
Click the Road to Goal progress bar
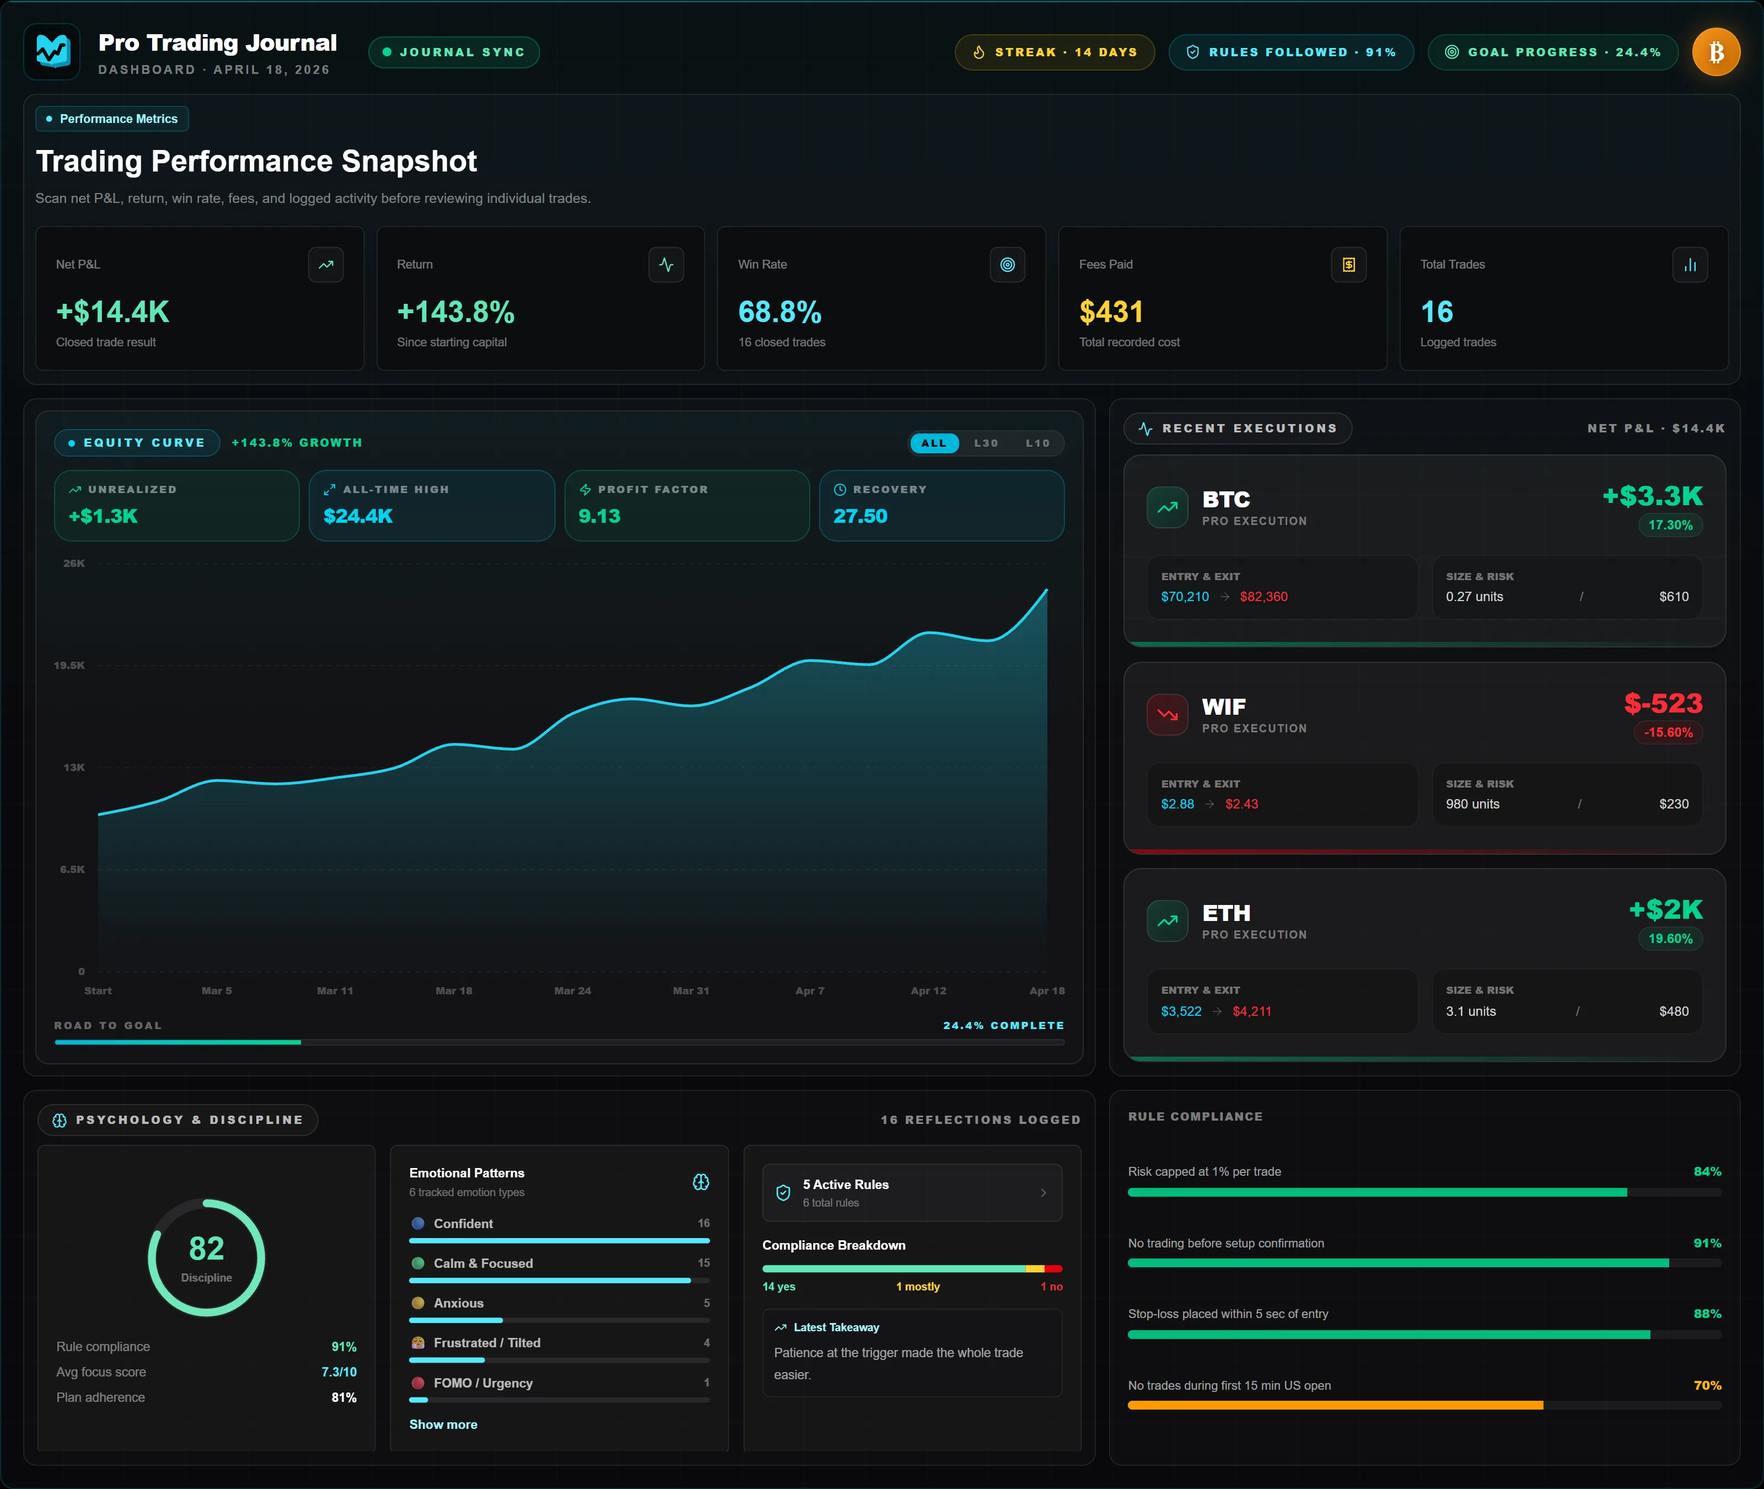(560, 1042)
